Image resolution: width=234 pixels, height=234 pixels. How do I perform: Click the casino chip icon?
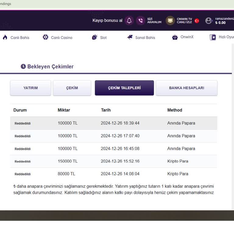45,37
